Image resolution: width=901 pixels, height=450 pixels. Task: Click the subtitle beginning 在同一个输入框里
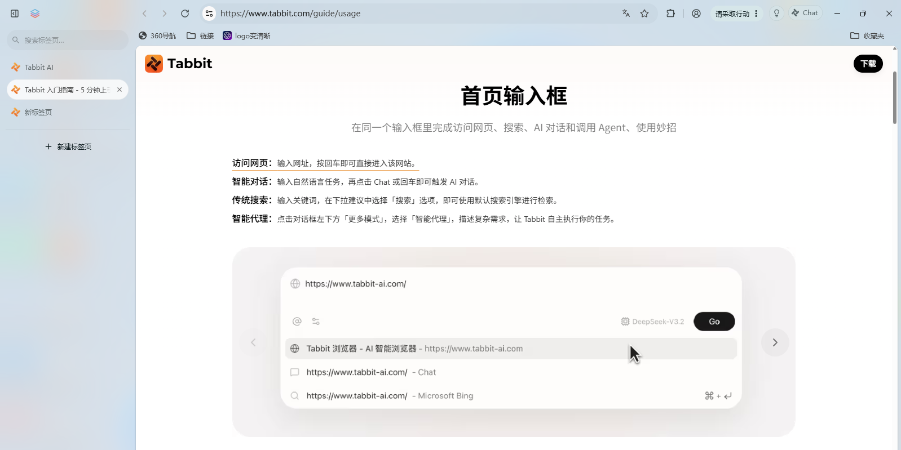(514, 128)
